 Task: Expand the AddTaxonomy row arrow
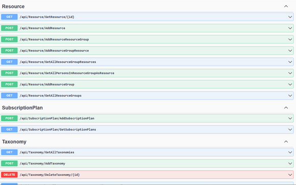pos(290,164)
